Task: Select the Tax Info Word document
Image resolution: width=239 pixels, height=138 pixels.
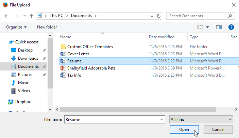Action: pyautogui.click(x=74, y=75)
